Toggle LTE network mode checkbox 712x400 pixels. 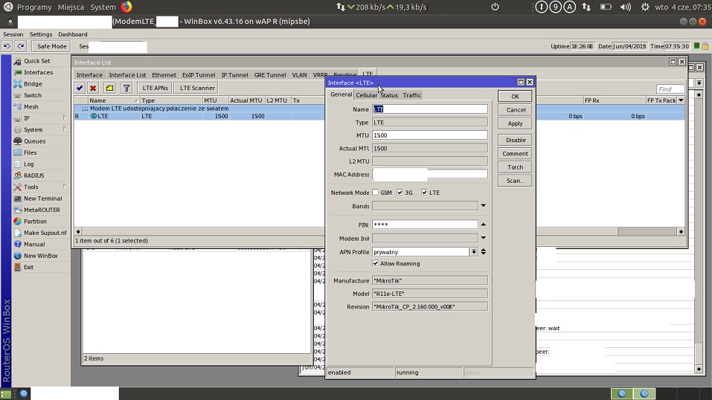click(424, 193)
